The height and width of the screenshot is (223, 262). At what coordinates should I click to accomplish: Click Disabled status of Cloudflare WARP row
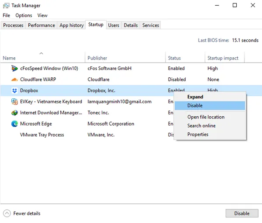(177, 80)
